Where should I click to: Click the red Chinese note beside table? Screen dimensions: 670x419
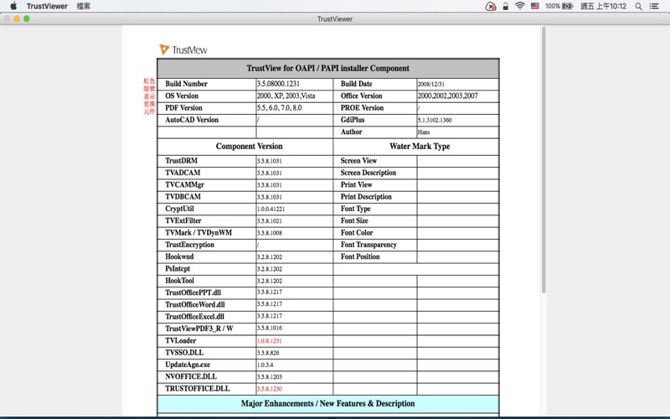coord(149,96)
